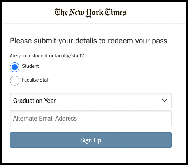188x165 pixels.
Task: Click the Faculty/Staff label text
Action: 36,80
